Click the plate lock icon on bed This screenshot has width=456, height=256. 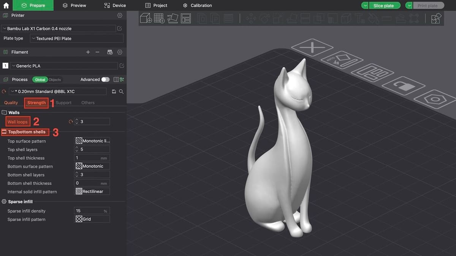click(404, 86)
